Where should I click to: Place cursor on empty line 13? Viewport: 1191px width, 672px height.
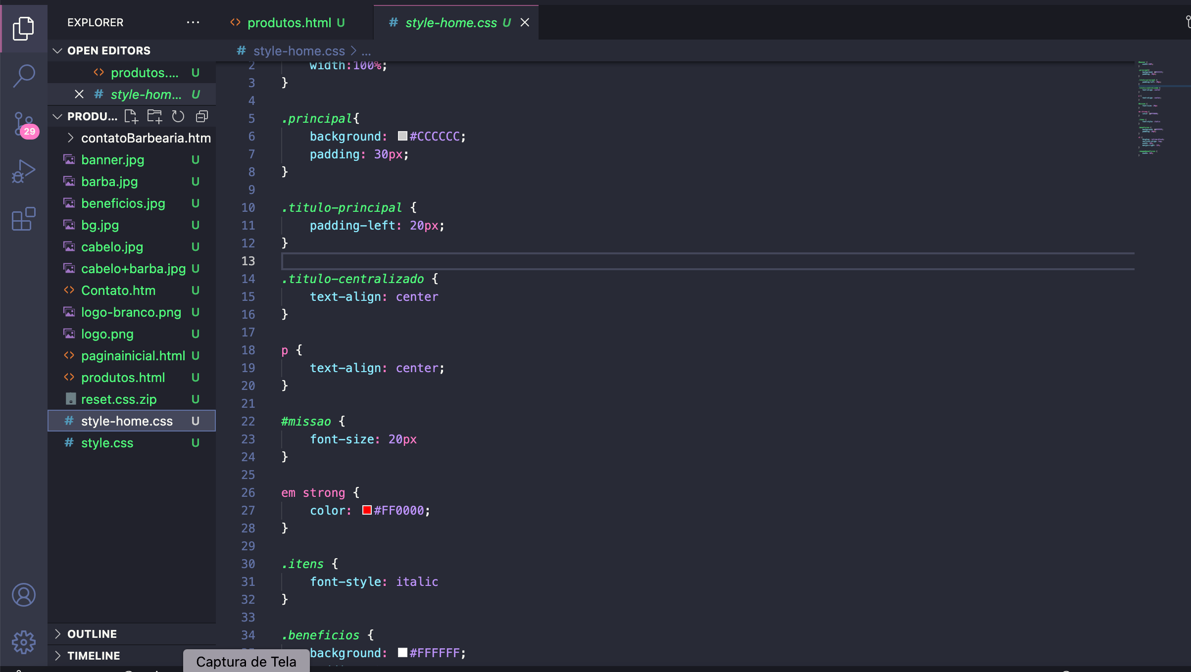708,261
